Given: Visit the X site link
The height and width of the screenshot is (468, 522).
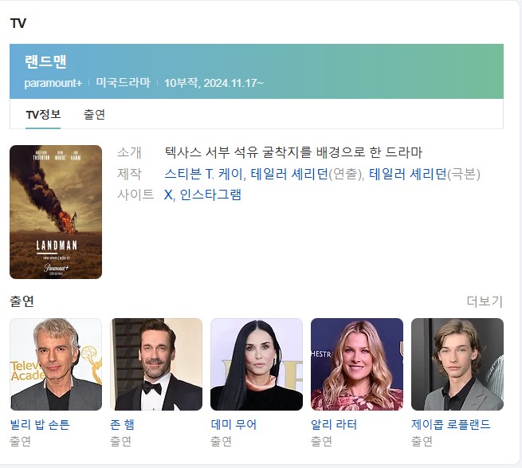Looking at the screenshot, I should (x=168, y=195).
